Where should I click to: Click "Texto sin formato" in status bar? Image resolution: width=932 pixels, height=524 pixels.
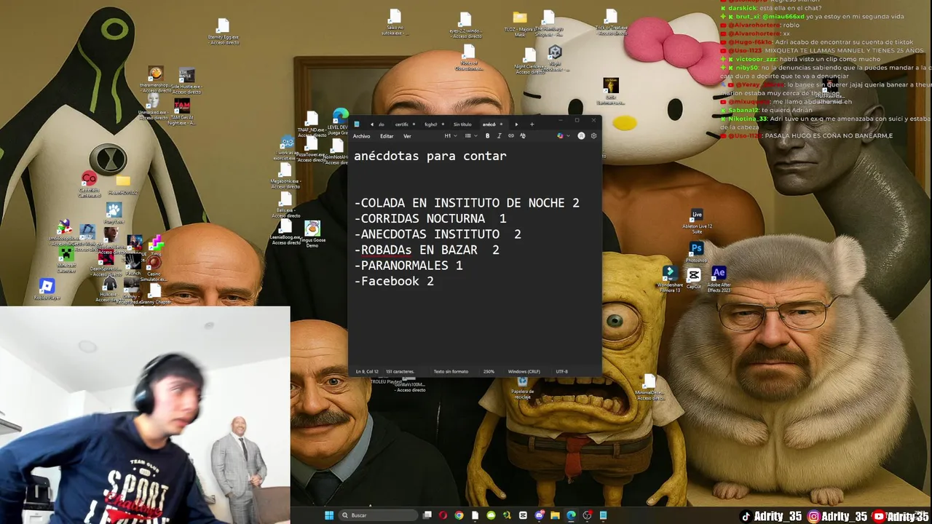pos(451,371)
